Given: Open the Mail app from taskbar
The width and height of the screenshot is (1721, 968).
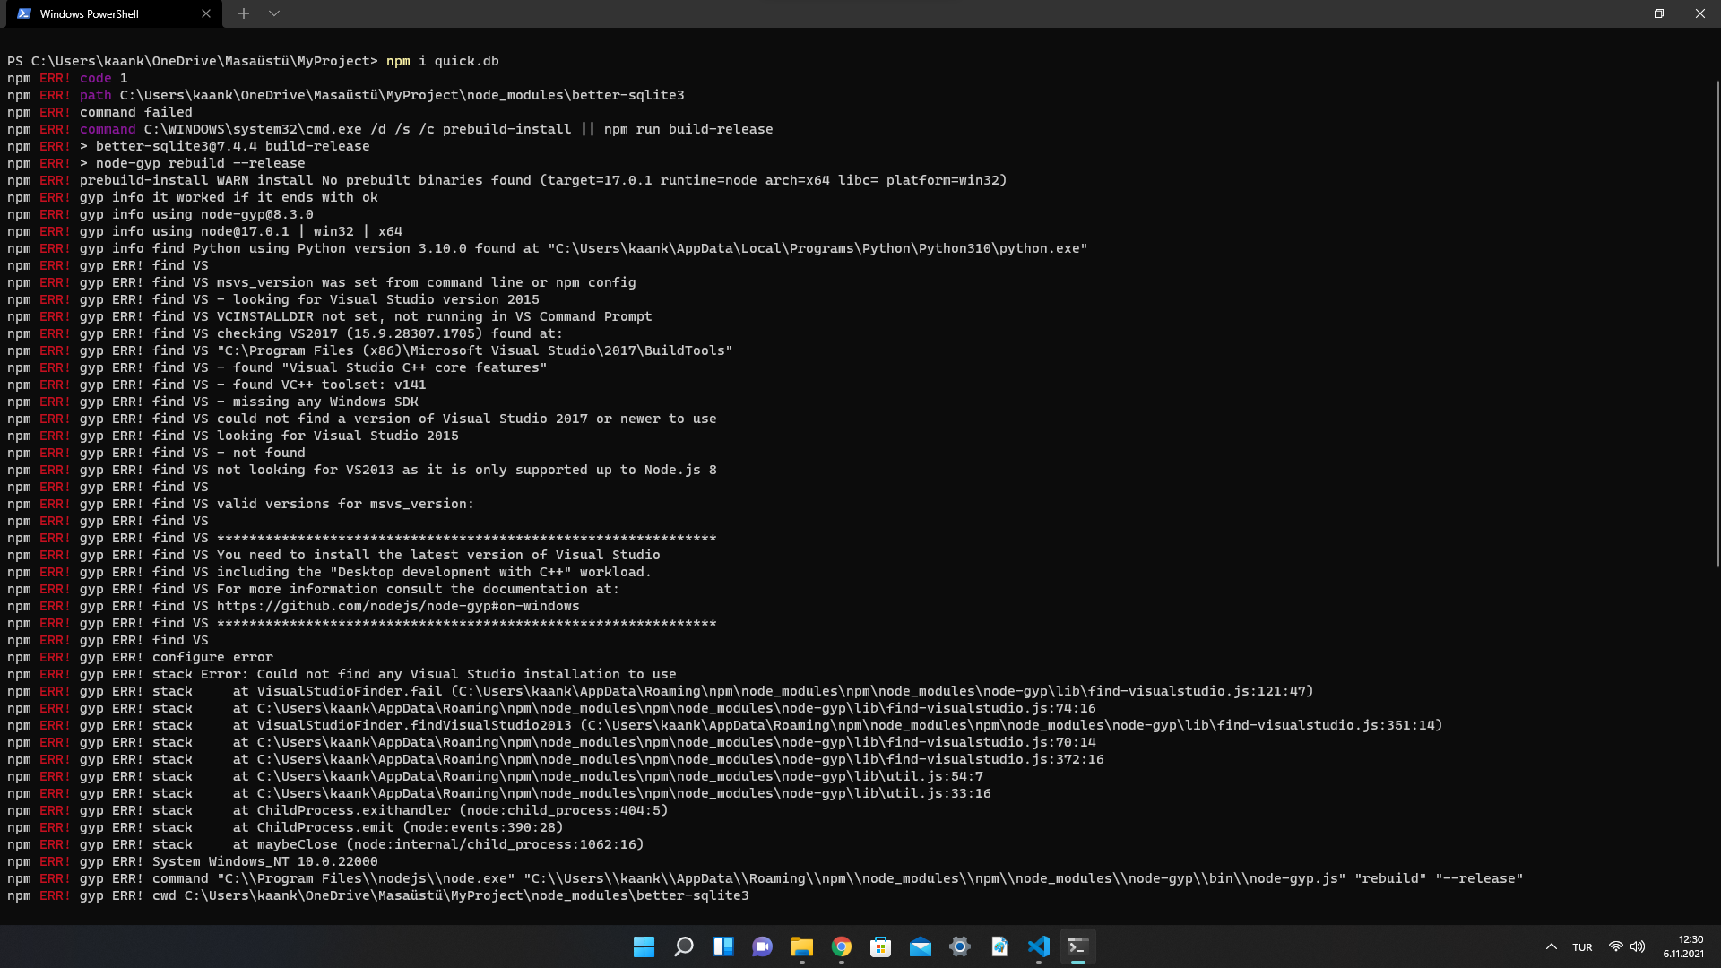Looking at the screenshot, I should pyautogui.click(x=920, y=946).
